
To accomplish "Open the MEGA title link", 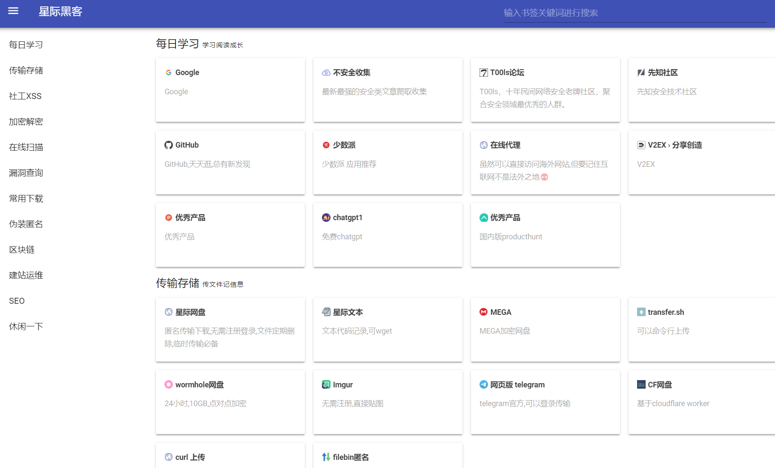I will click(501, 312).
